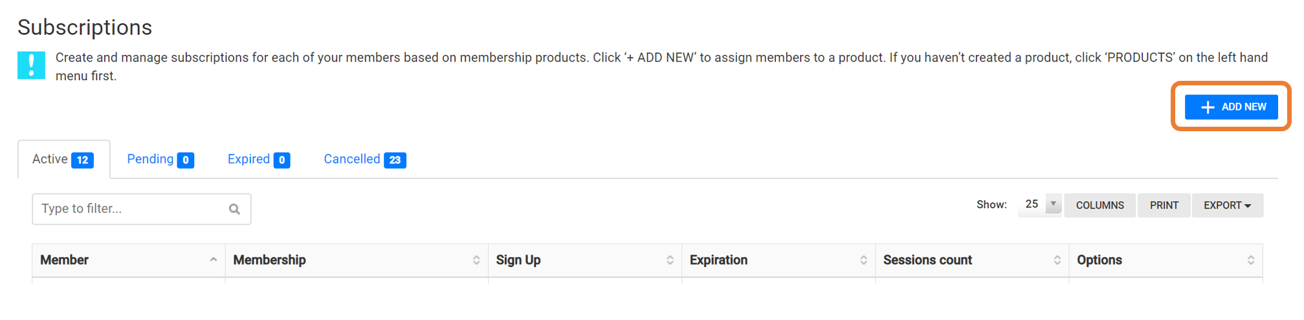This screenshot has width=1304, height=320.
Task: Click the sort arrows on Expiration column
Action: click(863, 260)
